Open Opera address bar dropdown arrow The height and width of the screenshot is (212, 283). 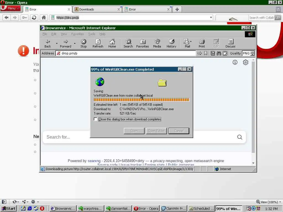click(x=211, y=17)
